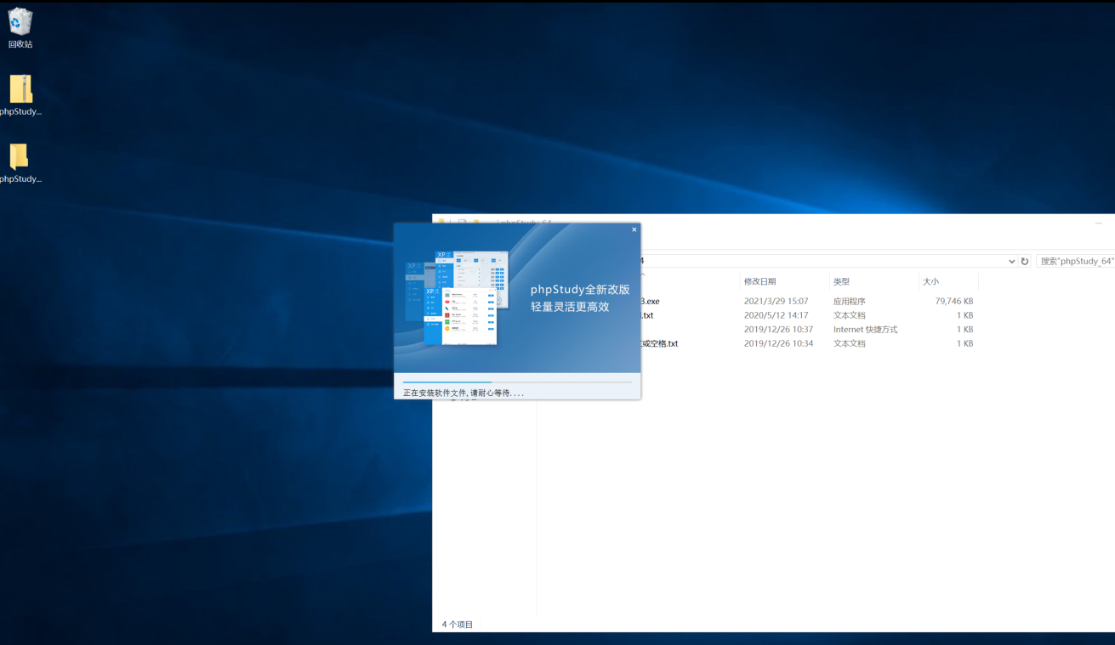Image resolution: width=1115 pixels, height=645 pixels.
Task: Click the 轻量灵活更高效 slogan text
Action: click(x=570, y=306)
